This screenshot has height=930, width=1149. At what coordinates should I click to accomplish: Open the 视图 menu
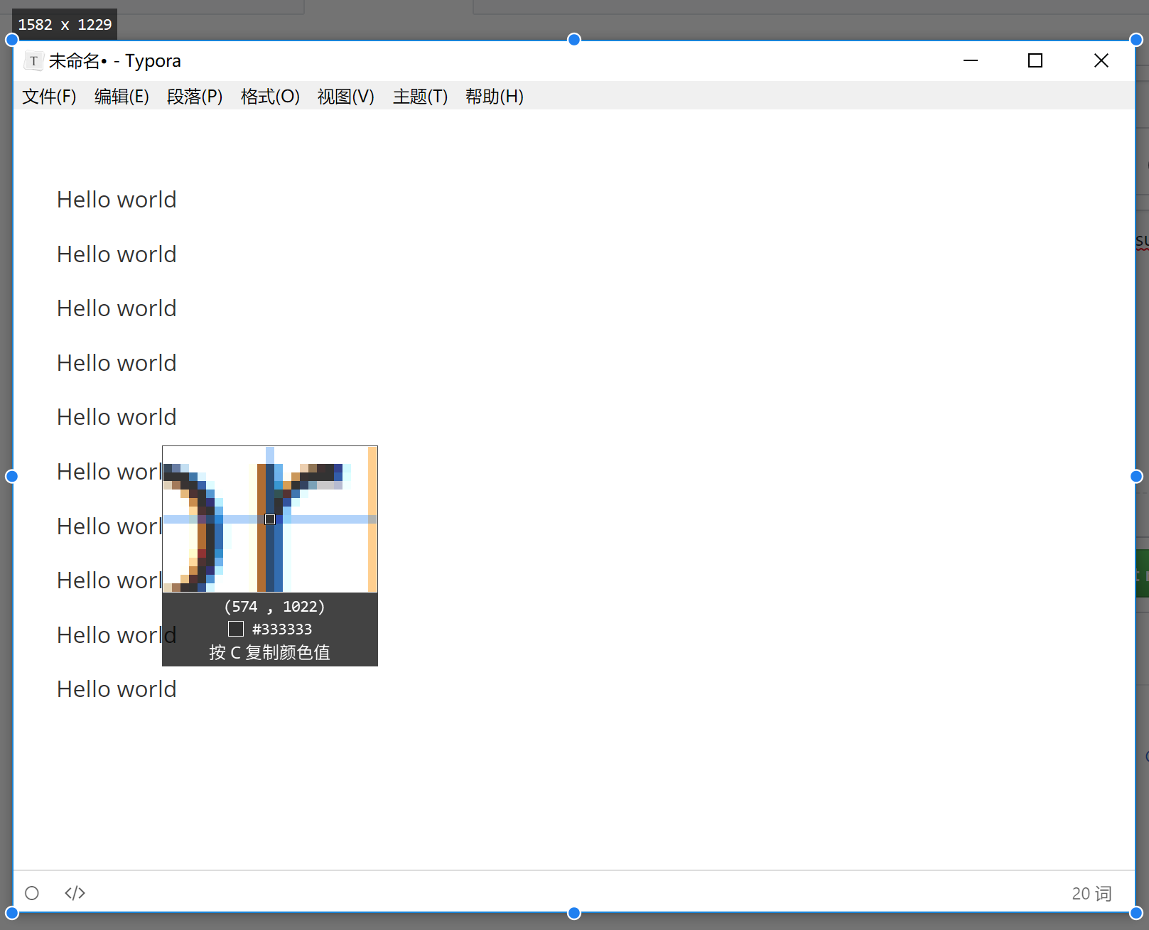pos(345,97)
